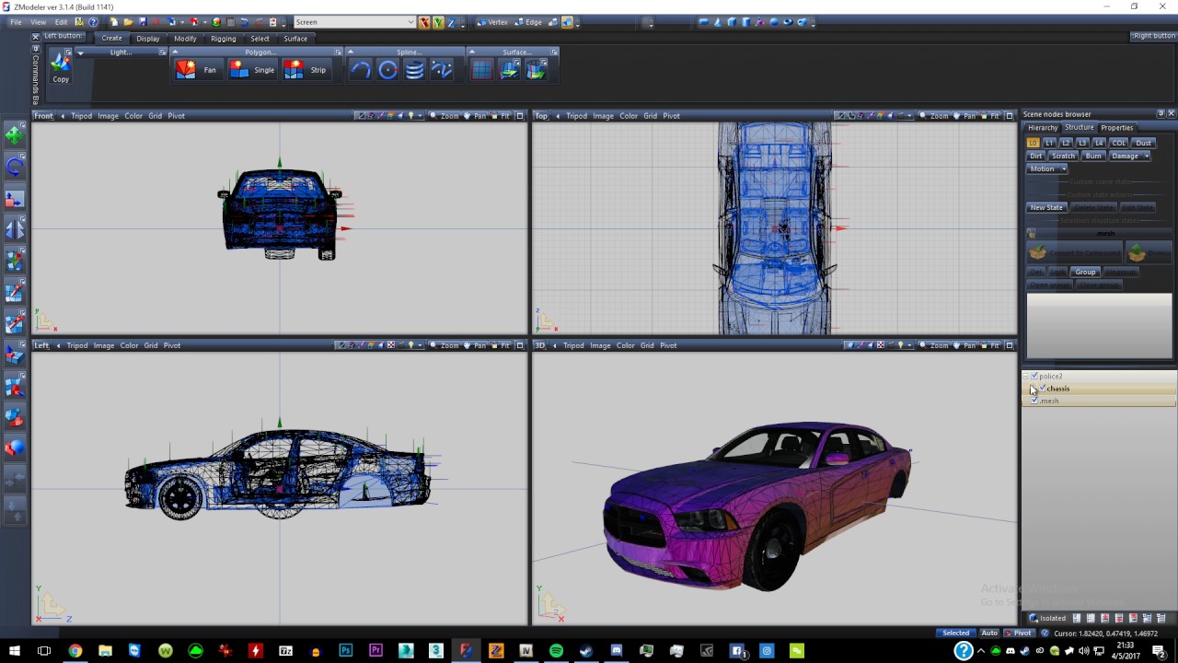Click the Mirror tool icon
Screen dimensions: 1178x663
(x=15, y=229)
